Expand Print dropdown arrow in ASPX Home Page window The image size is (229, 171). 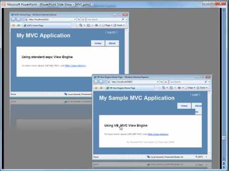point(100,25)
